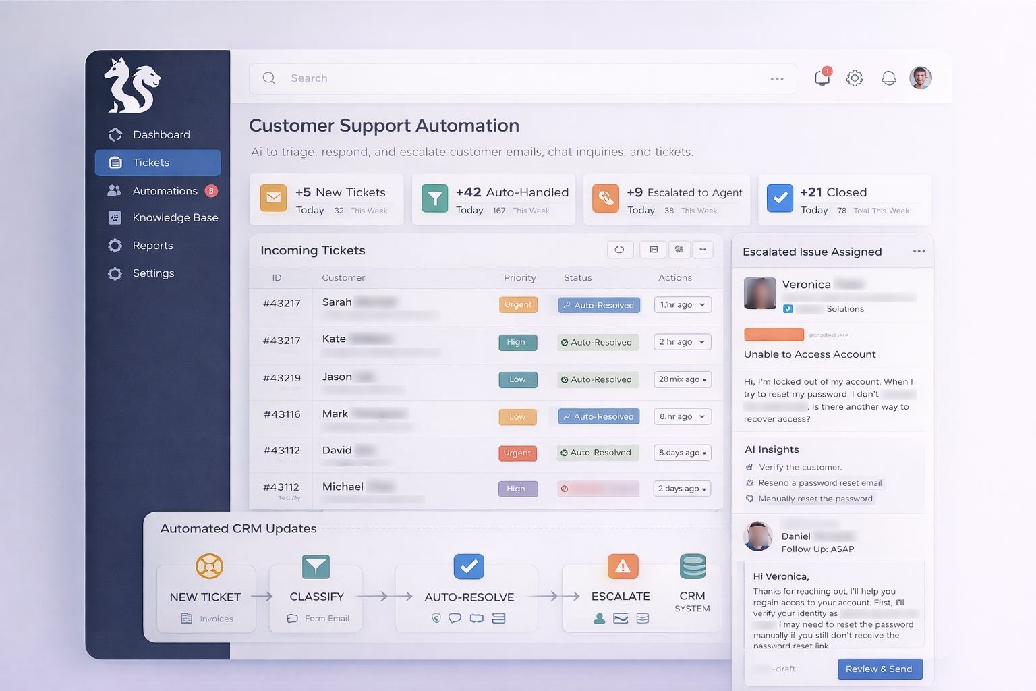
Task: Click the Urgent priority tag on Sarah's ticket
Action: coord(518,305)
